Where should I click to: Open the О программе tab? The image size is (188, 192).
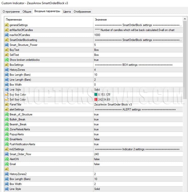point(11,12)
